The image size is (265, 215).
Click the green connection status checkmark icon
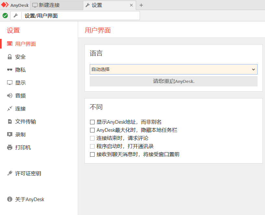5,16
